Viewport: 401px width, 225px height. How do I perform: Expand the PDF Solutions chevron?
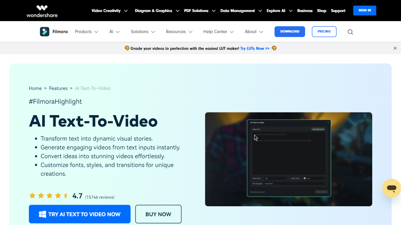(214, 11)
